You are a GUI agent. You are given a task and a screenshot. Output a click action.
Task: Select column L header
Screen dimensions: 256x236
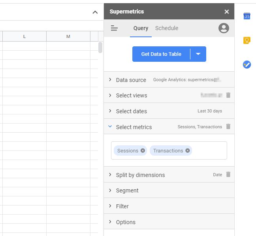pyautogui.click(x=24, y=36)
